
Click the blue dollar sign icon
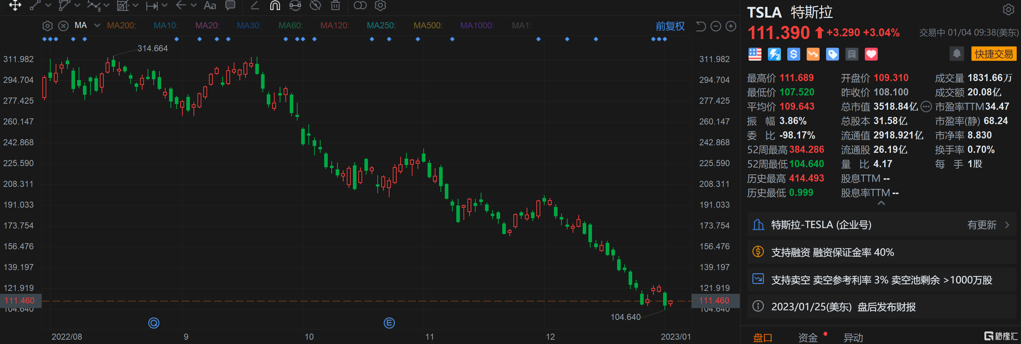(x=793, y=54)
